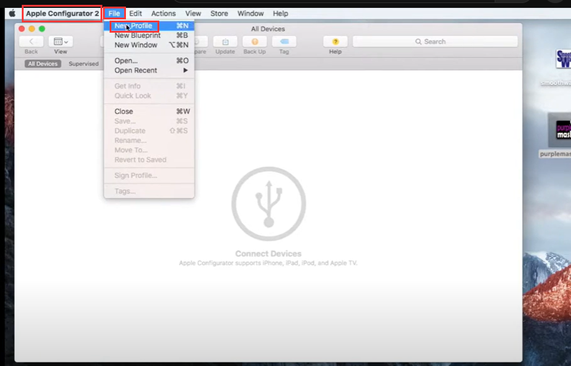Open the Store menu
This screenshot has width=571, height=366.
(219, 13)
